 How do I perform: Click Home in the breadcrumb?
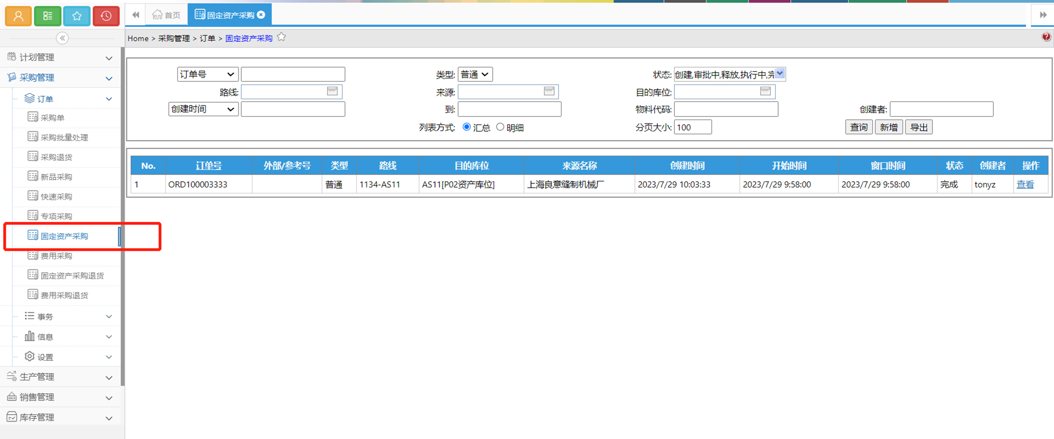pos(138,38)
